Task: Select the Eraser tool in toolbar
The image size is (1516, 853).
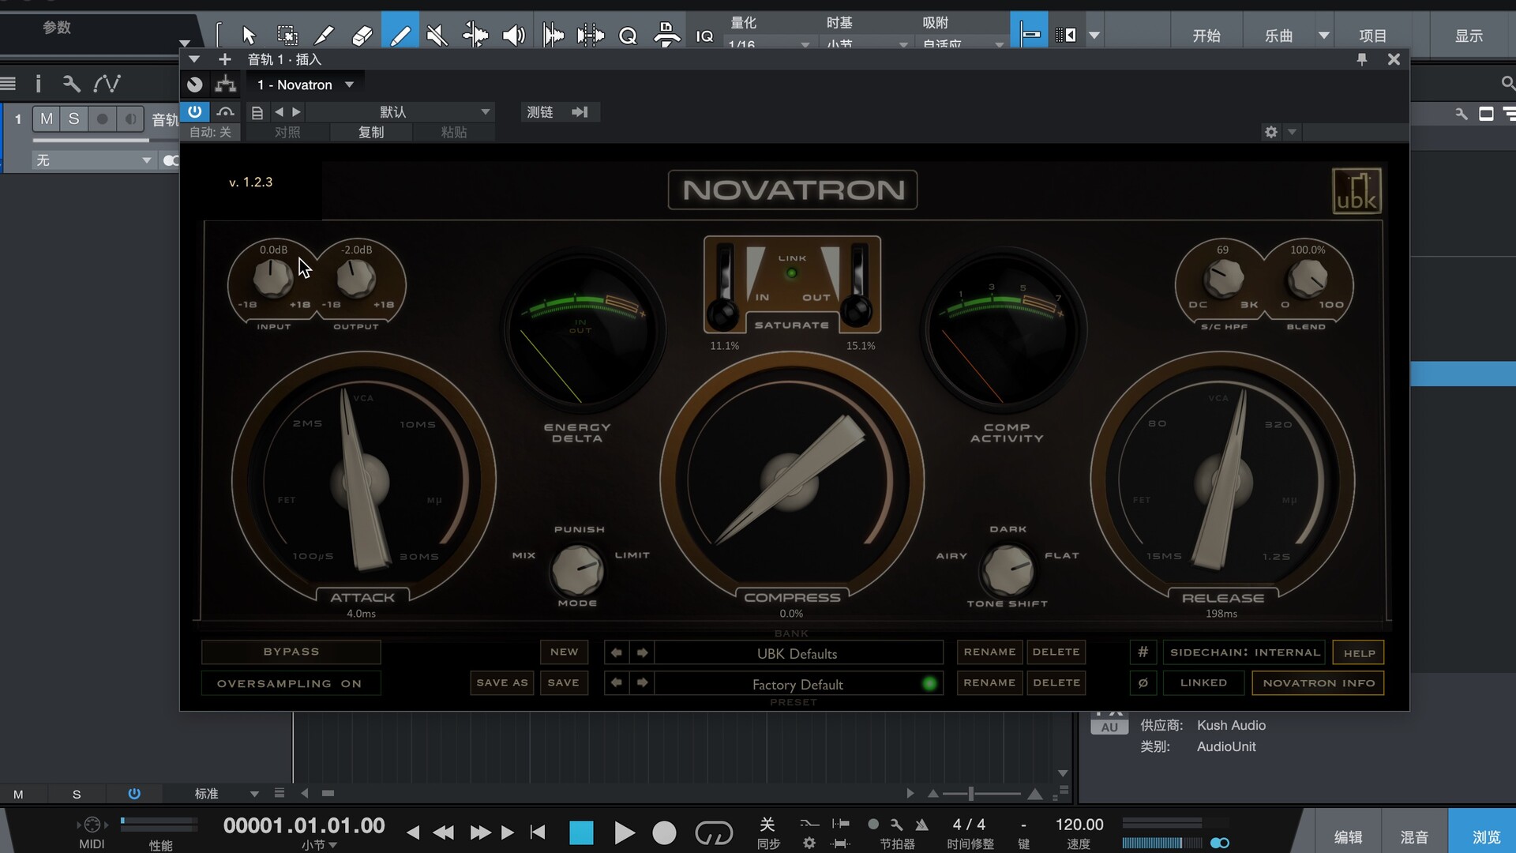Action: [x=362, y=36]
